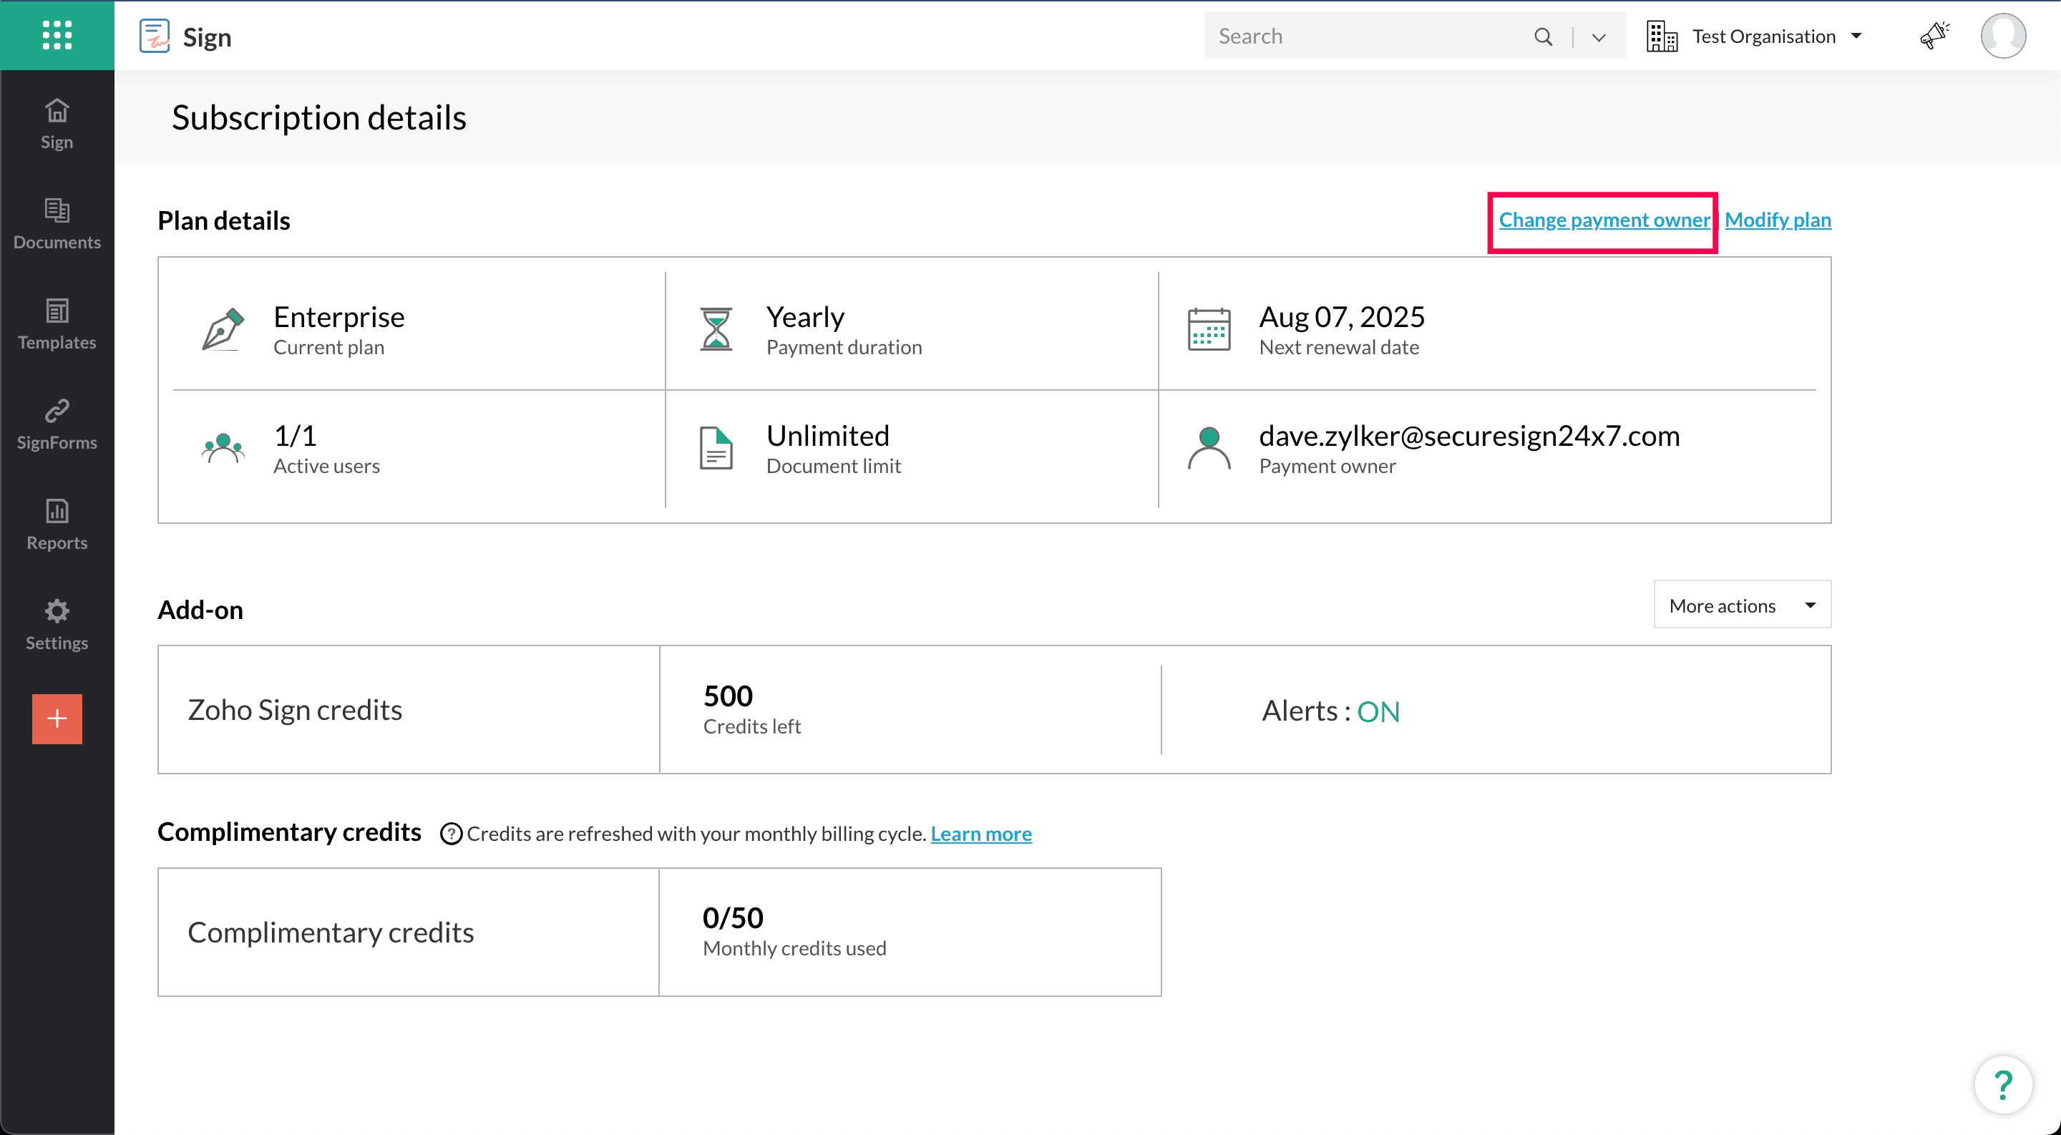
Task: Expand the search options chevron
Action: [x=1599, y=36]
